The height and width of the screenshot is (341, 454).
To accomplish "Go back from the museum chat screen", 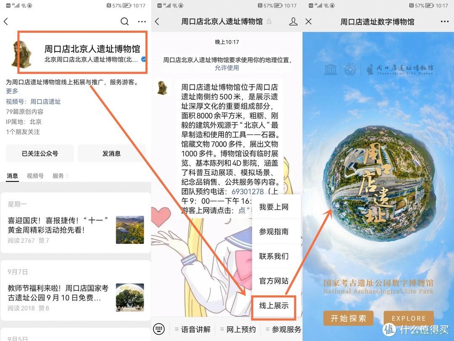I will point(157,21).
